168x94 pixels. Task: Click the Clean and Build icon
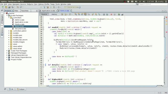pos(48,7)
